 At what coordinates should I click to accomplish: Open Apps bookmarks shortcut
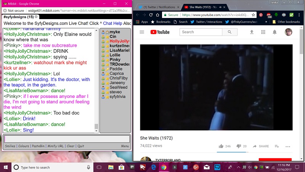pos(142,22)
